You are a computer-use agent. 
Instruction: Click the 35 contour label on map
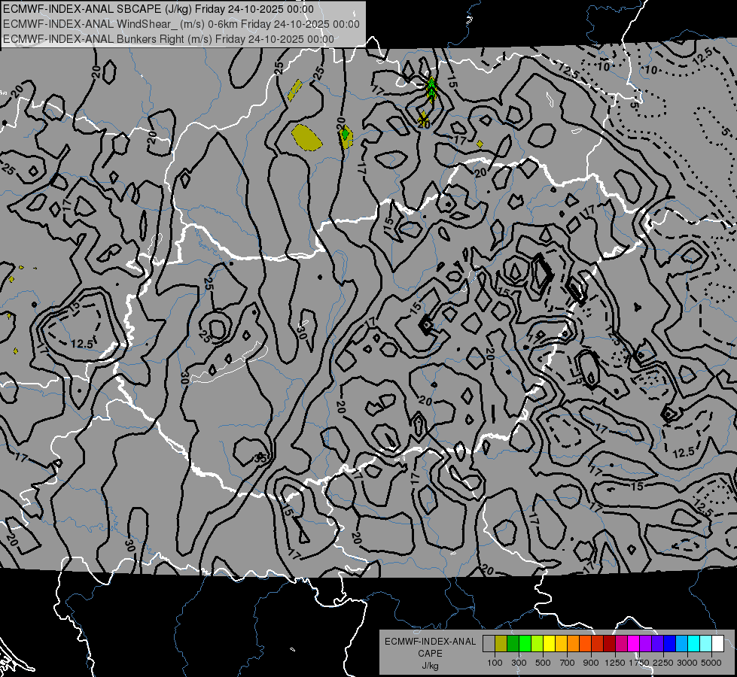260,457
